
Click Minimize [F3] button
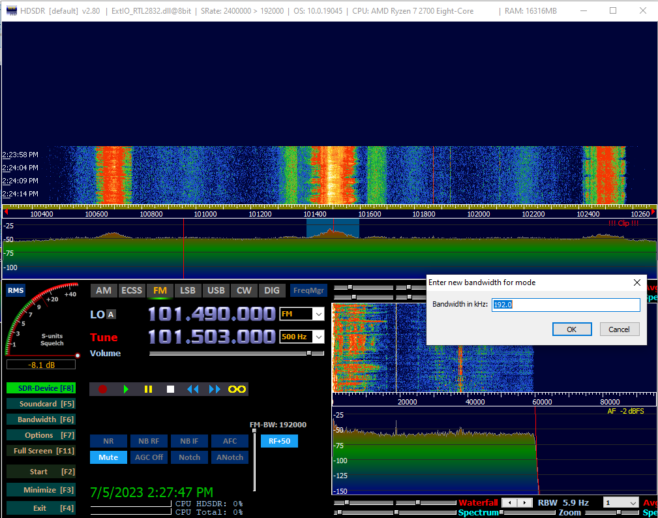point(41,490)
